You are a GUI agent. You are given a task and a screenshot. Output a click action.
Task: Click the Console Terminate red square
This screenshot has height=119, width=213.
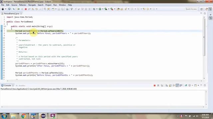coord(154,85)
